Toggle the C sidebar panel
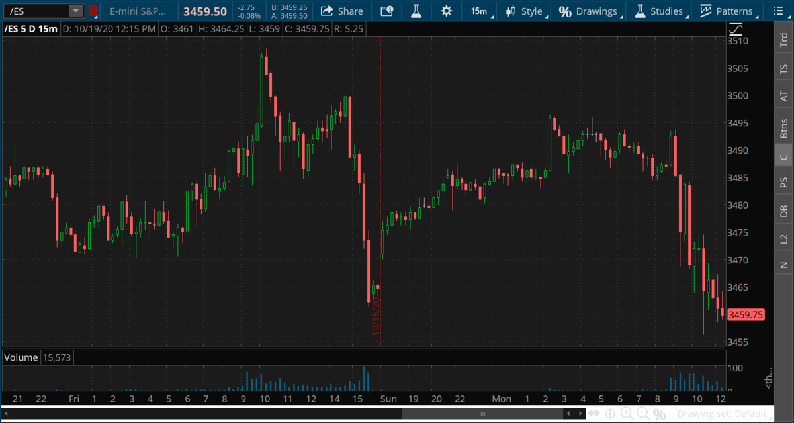Viewport: 794px width, 423px height. [x=783, y=156]
